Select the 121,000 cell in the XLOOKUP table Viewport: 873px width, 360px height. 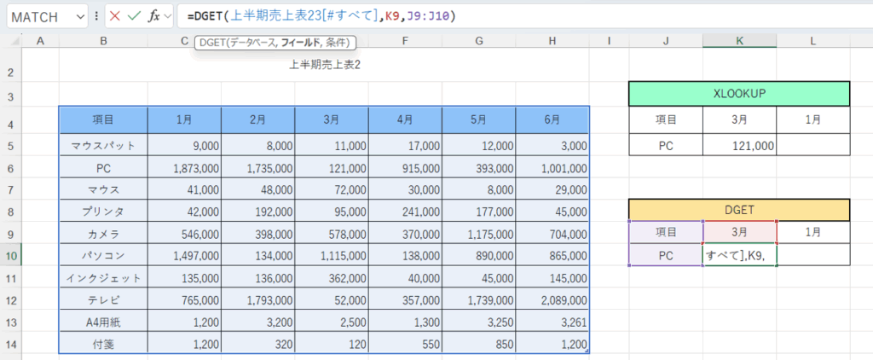pos(739,146)
